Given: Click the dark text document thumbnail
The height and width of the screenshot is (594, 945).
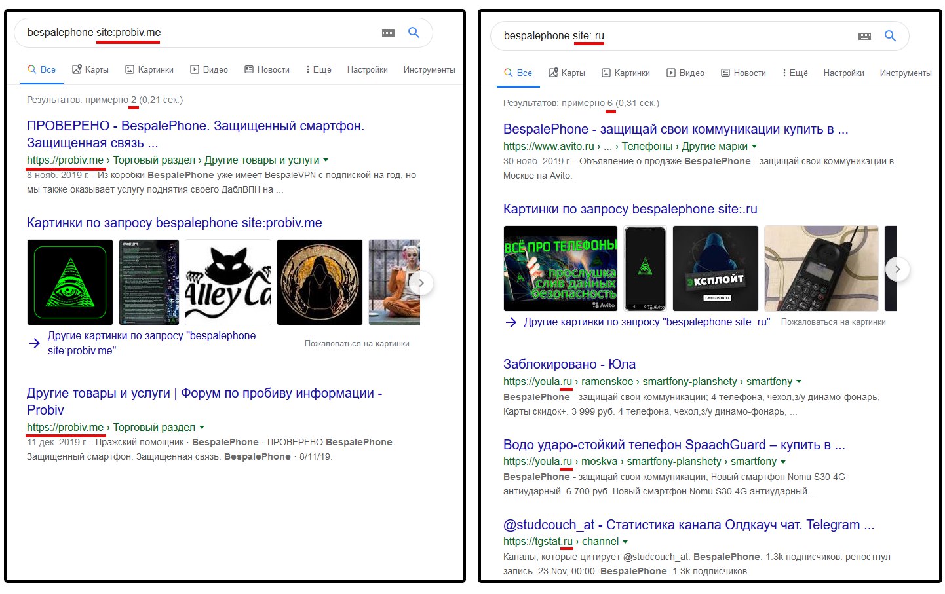Looking at the screenshot, I should click(x=149, y=282).
